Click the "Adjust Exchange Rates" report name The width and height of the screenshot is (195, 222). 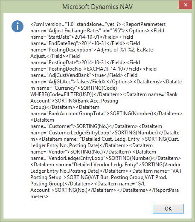[74, 31]
